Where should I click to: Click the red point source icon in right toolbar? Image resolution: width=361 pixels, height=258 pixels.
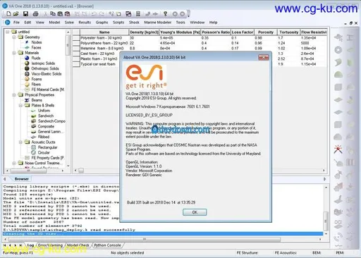(338, 149)
